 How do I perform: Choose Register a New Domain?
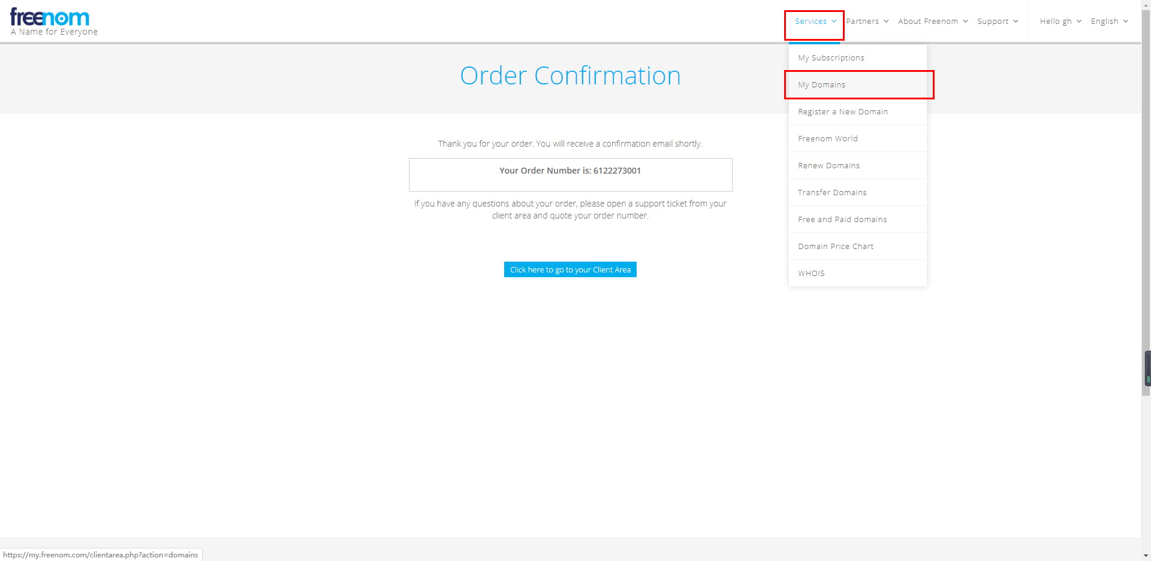pos(842,112)
